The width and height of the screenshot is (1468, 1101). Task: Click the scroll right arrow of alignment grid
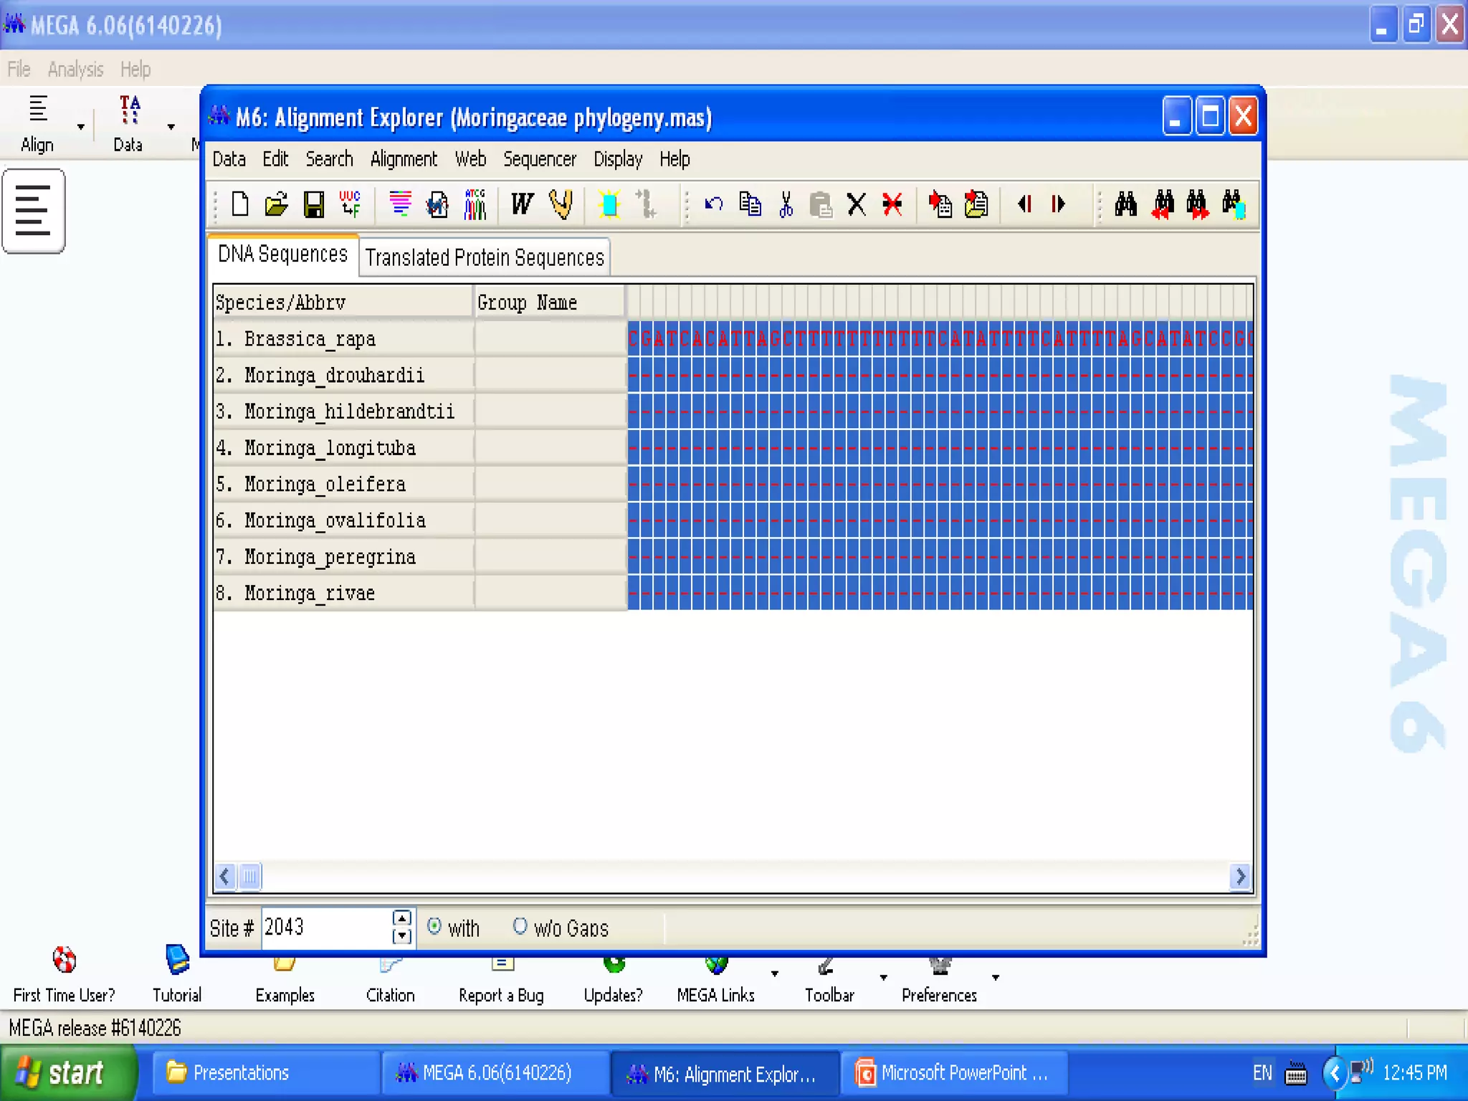1241,876
